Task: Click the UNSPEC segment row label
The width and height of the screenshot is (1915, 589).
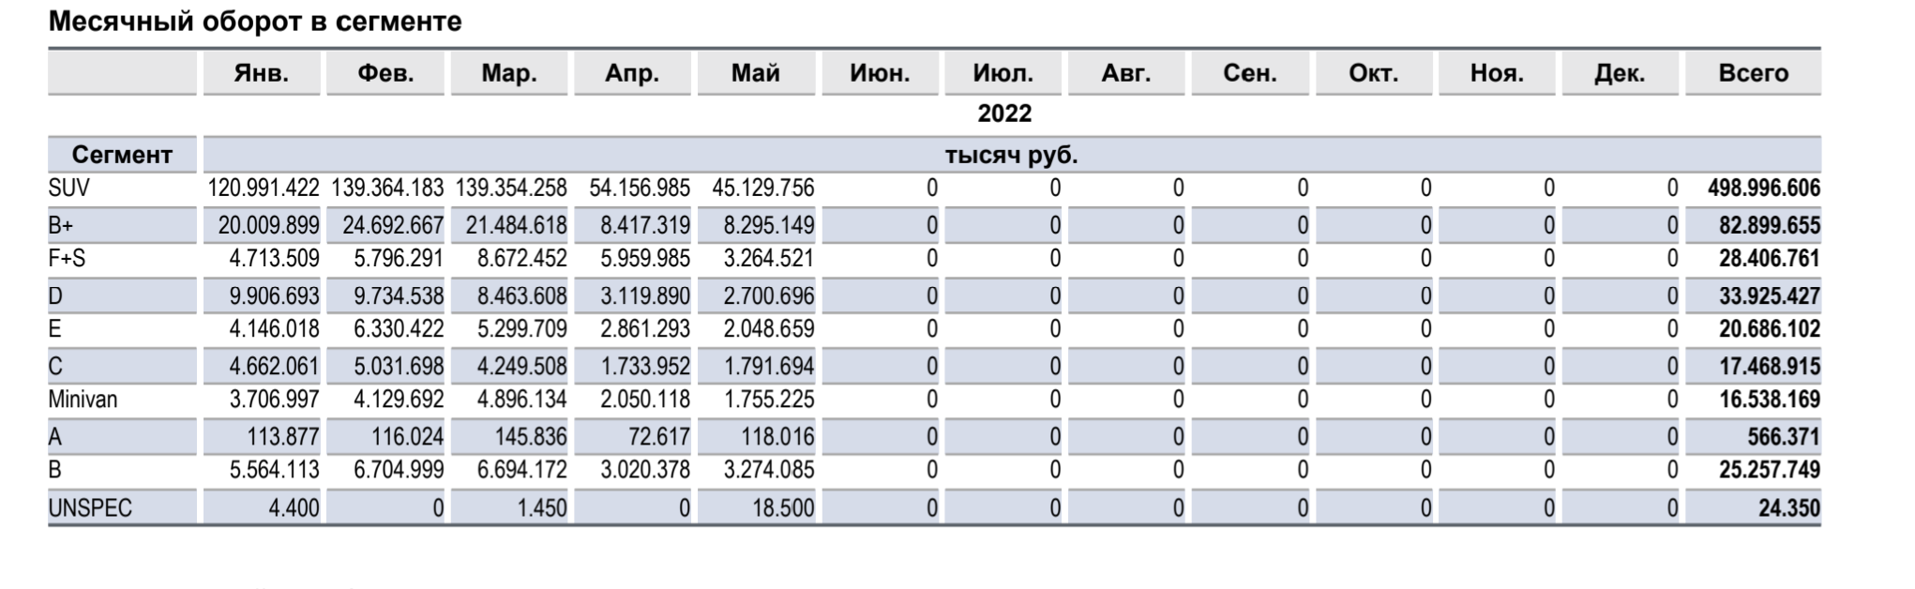Action: point(90,508)
